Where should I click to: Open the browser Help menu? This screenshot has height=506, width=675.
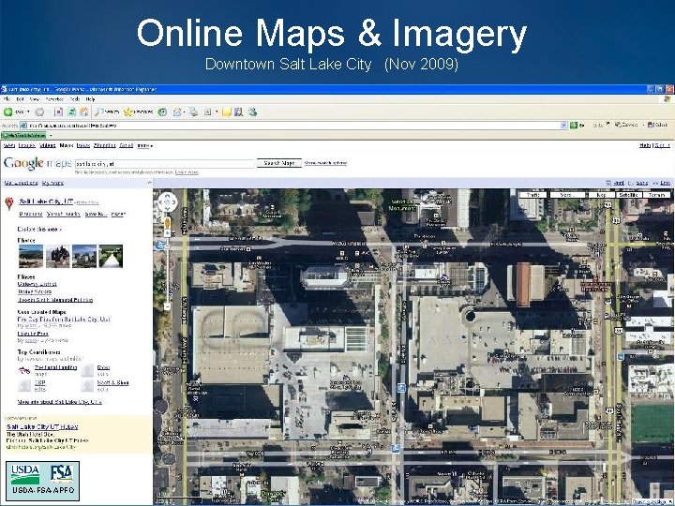[x=90, y=99]
